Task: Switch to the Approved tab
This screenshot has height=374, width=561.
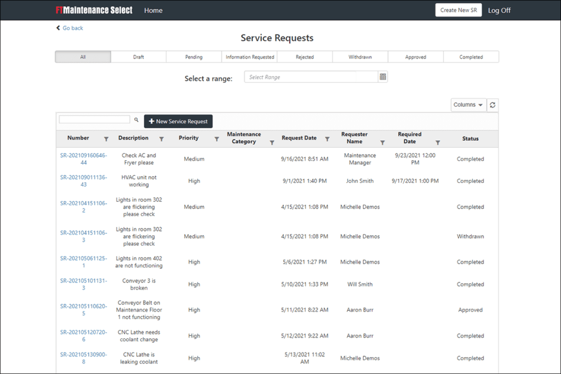Action: tap(416, 57)
